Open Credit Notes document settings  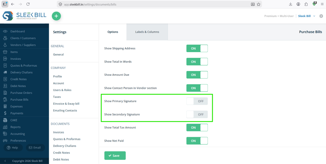pyautogui.click(x=61, y=153)
